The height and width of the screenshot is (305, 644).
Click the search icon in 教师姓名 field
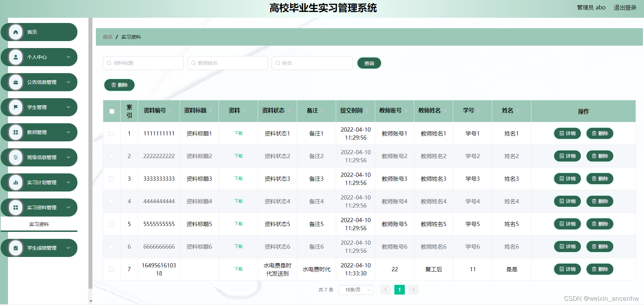(194, 63)
